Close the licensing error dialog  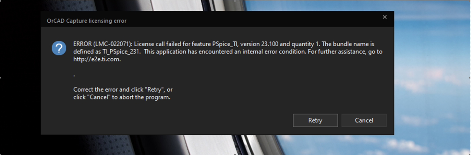click(385, 17)
